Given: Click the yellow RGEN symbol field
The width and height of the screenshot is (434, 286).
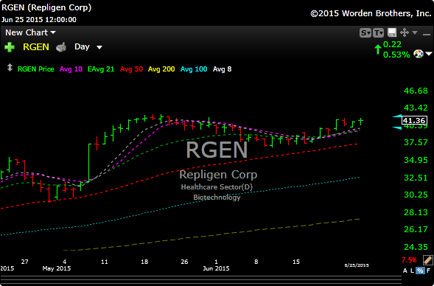Looking at the screenshot, I should (36, 47).
